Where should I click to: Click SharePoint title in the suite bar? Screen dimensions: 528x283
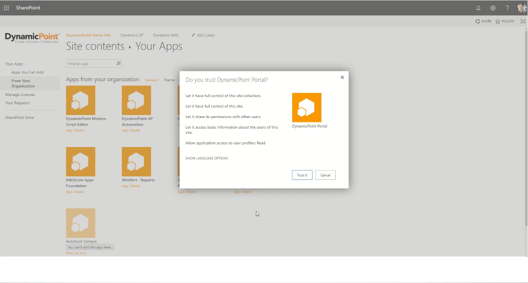pyautogui.click(x=28, y=8)
